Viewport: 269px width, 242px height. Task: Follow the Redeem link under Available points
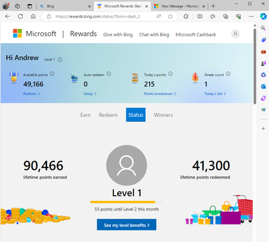(x=32, y=93)
